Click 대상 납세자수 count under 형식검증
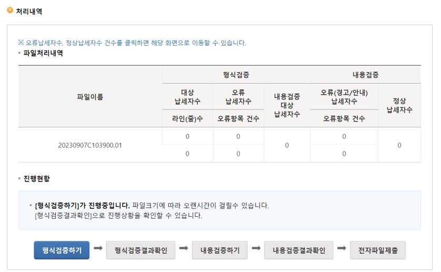The width and height of the screenshot is (441, 272). pyautogui.click(x=187, y=136)
